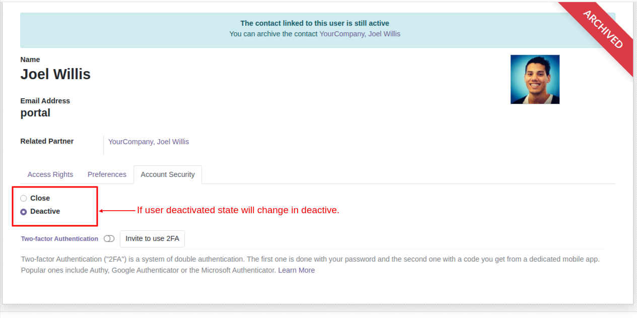Click the Two-factor Authentication label
637x318 pixels.
pyautogui.click(x=59, y=239)
